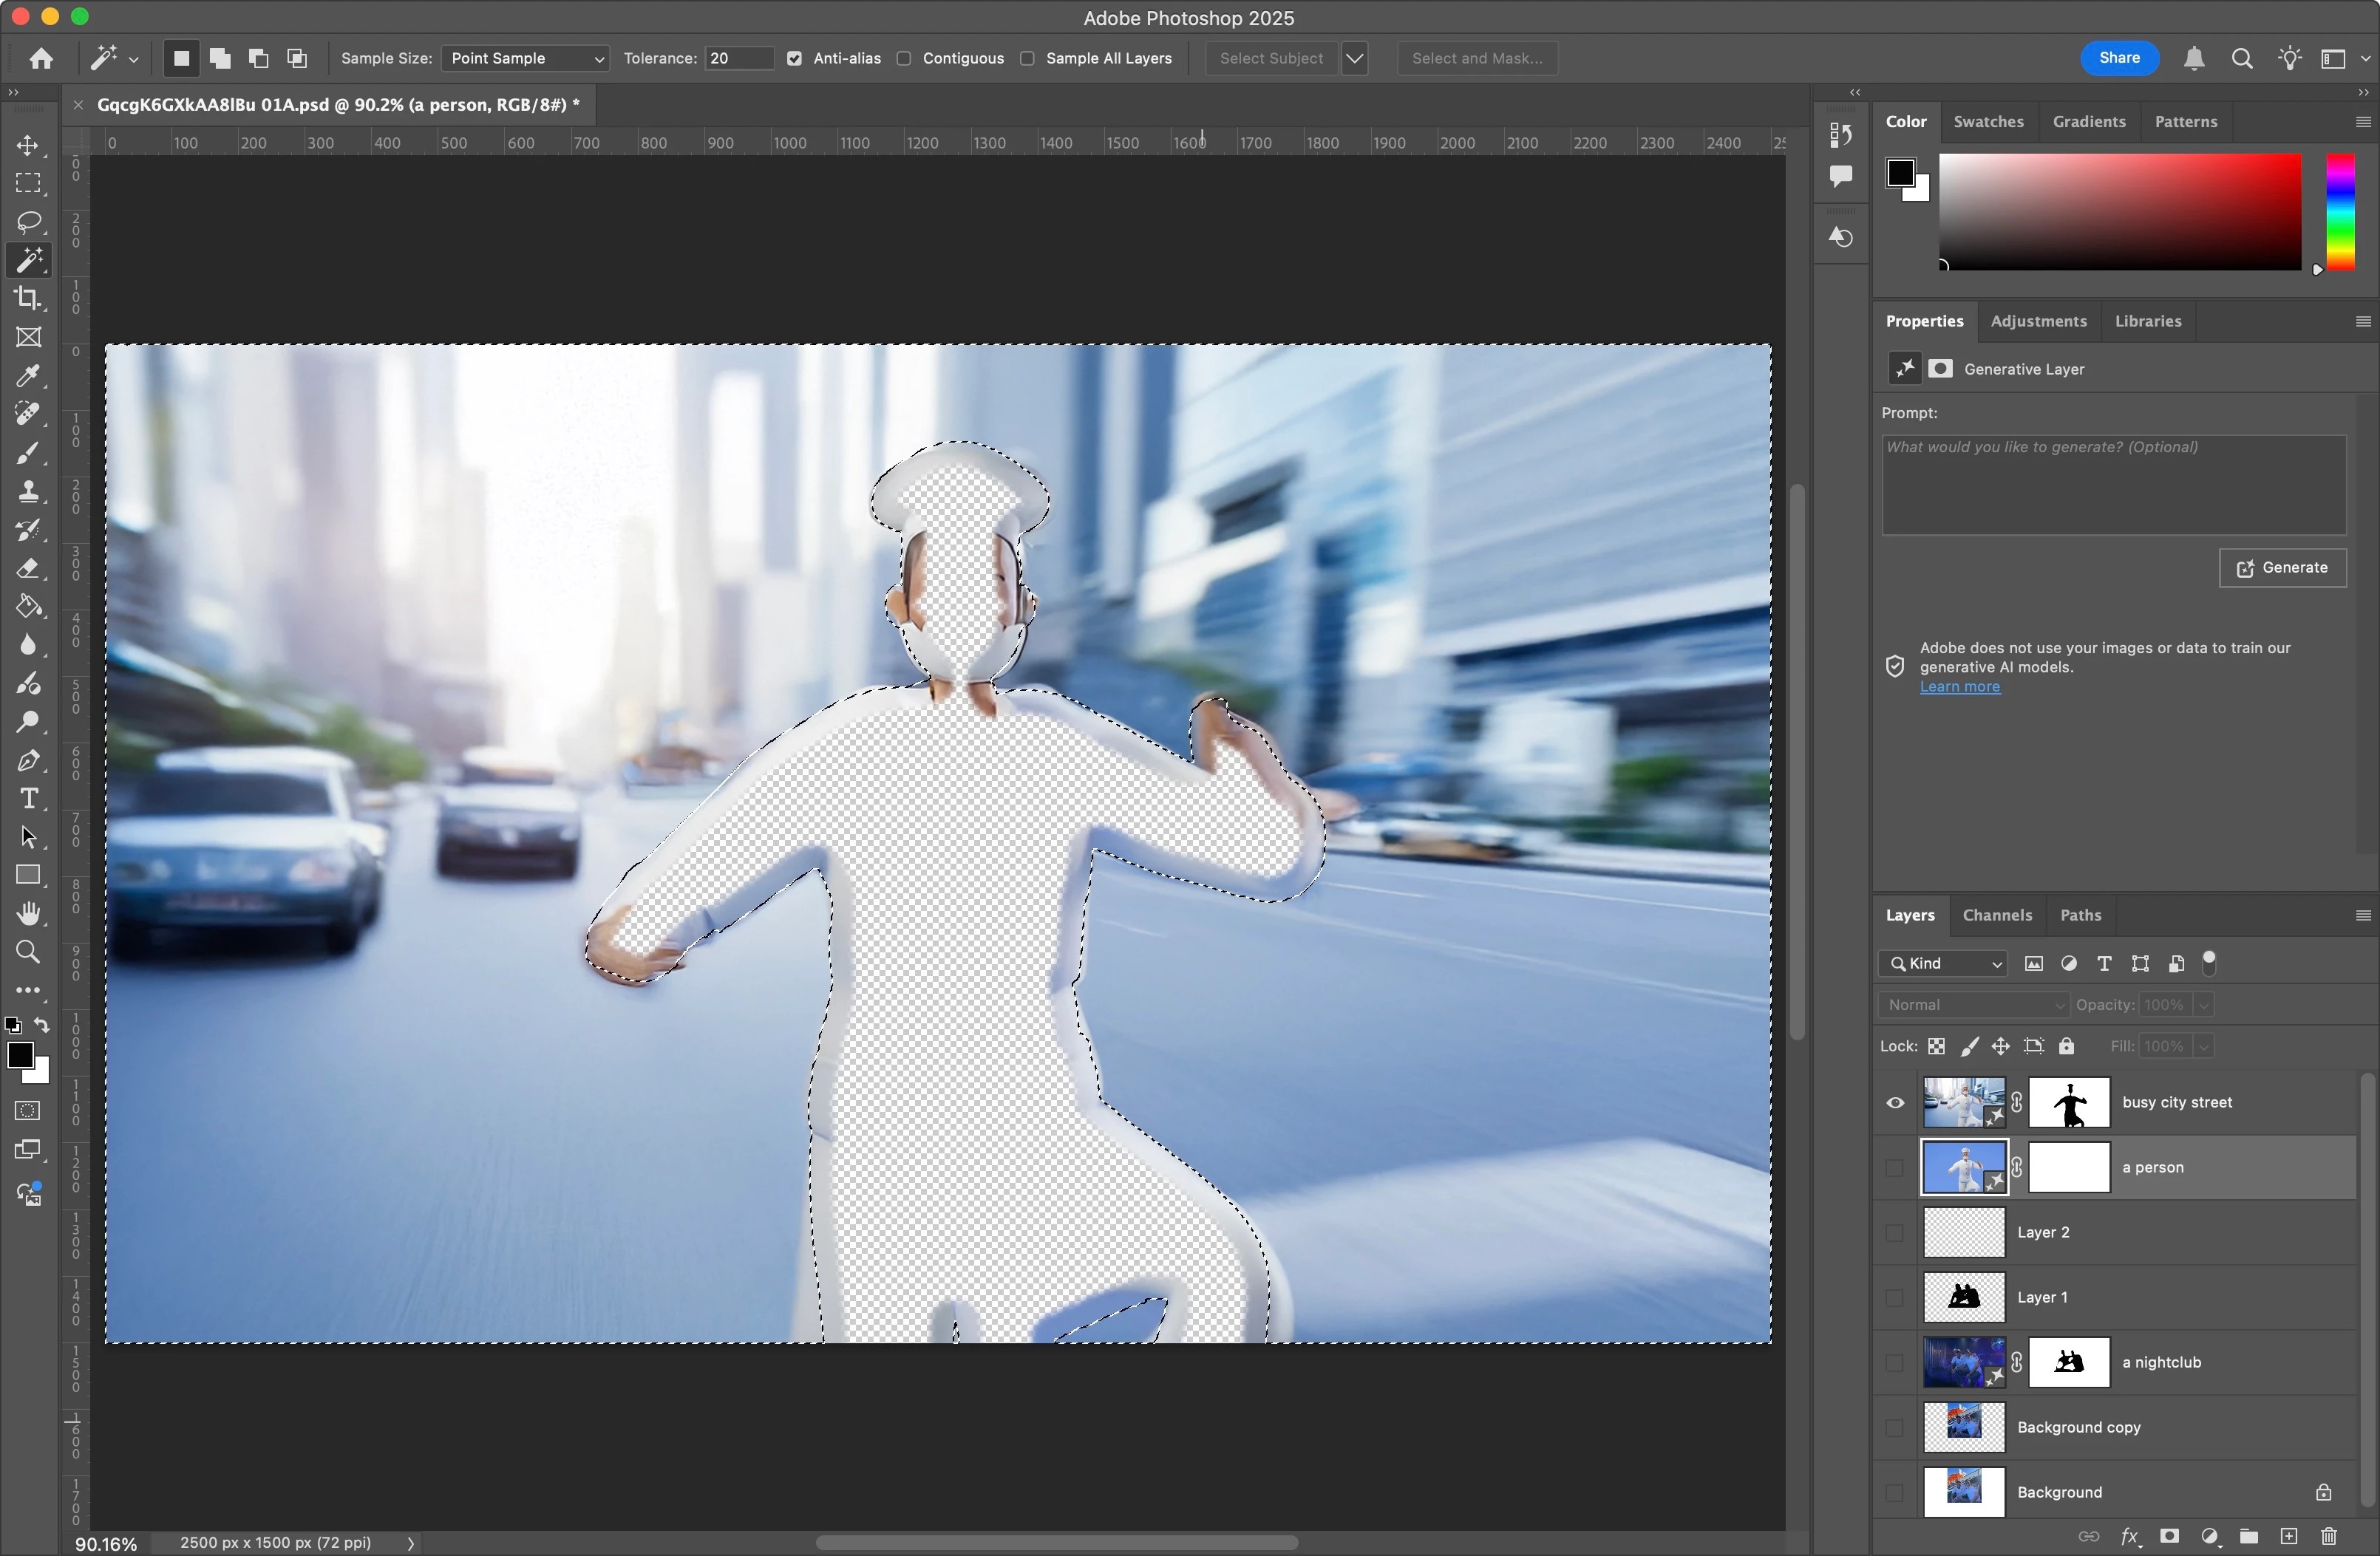Click the Generate button

click(x=2282, y=567)
